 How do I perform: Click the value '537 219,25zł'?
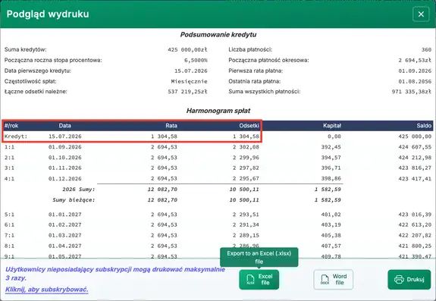tap(187, 92)
